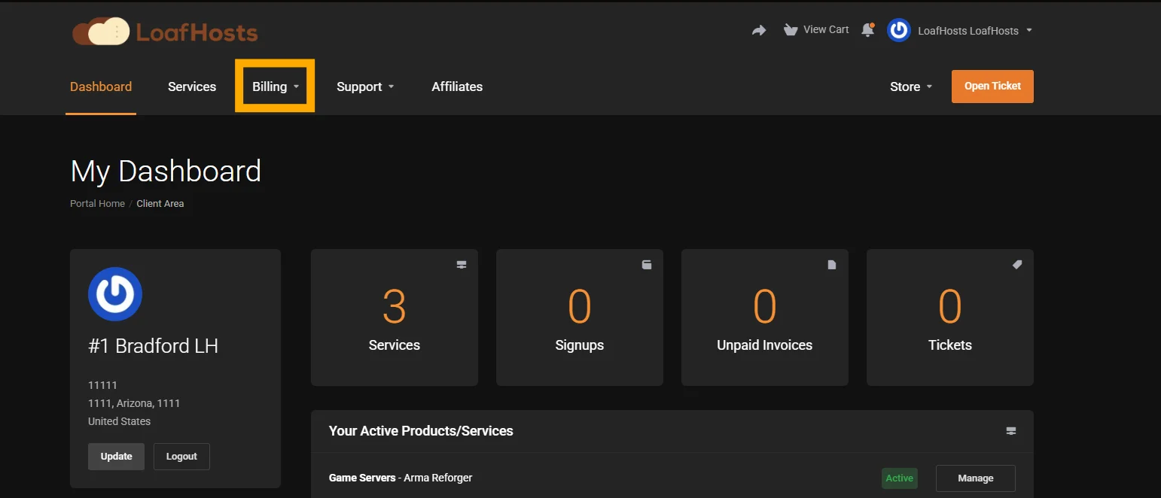
Task: Click the document icon on Unpaid Invoices tile
Action: [x=831, y=265]
